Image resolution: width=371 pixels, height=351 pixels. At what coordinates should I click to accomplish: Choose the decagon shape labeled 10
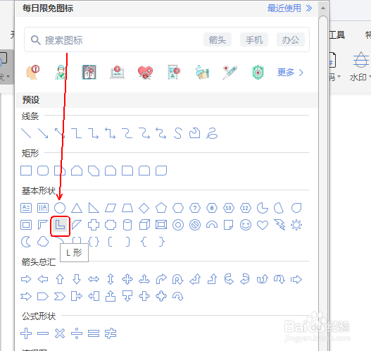click(229, 208)
